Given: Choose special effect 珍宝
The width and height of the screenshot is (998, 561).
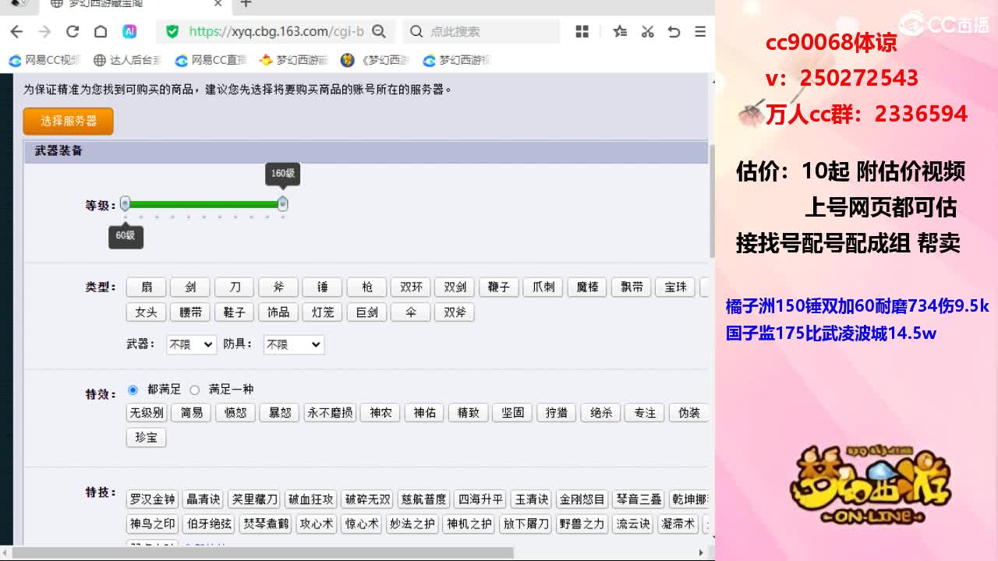Looking at the screenshot, I should pos(146,438).
